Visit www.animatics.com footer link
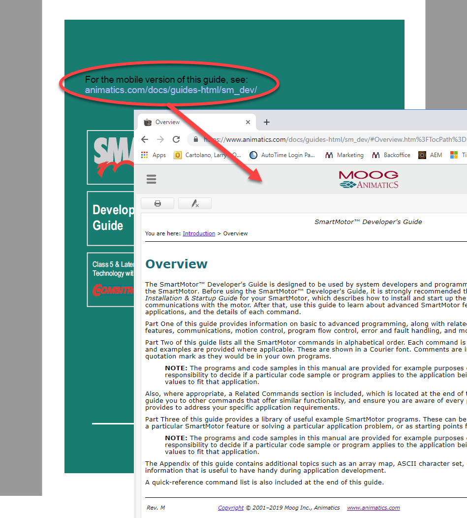Viewport: 467px width, 518px height. pyautogui.click(x=373, y=508)
